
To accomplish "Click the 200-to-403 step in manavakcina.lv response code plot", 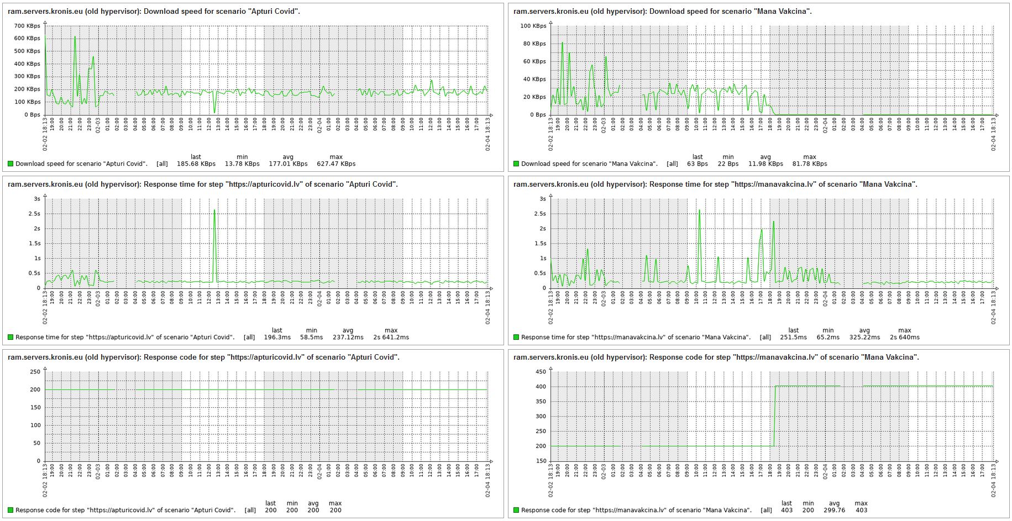I will tap(774, 415).
